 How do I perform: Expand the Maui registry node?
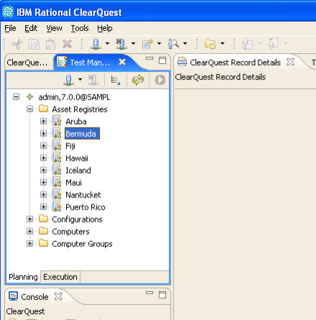pos(43,182)
